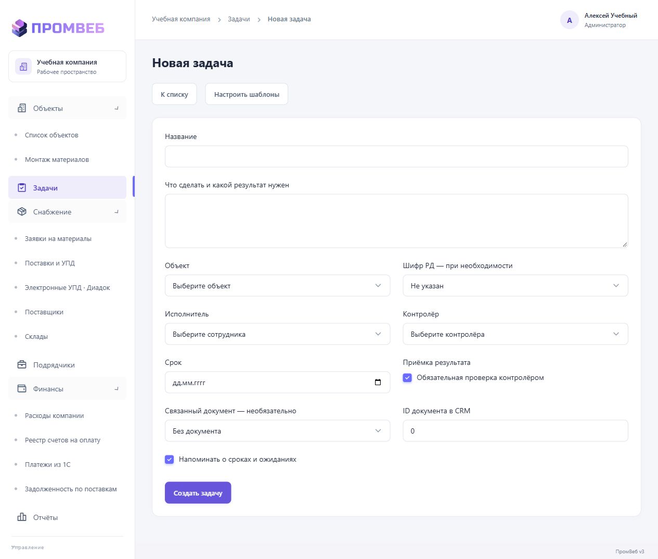
Task: Click the Подрядчики briefcase icon
Action: tap(22, 365)
